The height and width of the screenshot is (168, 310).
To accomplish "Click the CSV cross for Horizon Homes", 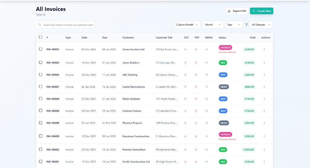I will click(186, 111).
